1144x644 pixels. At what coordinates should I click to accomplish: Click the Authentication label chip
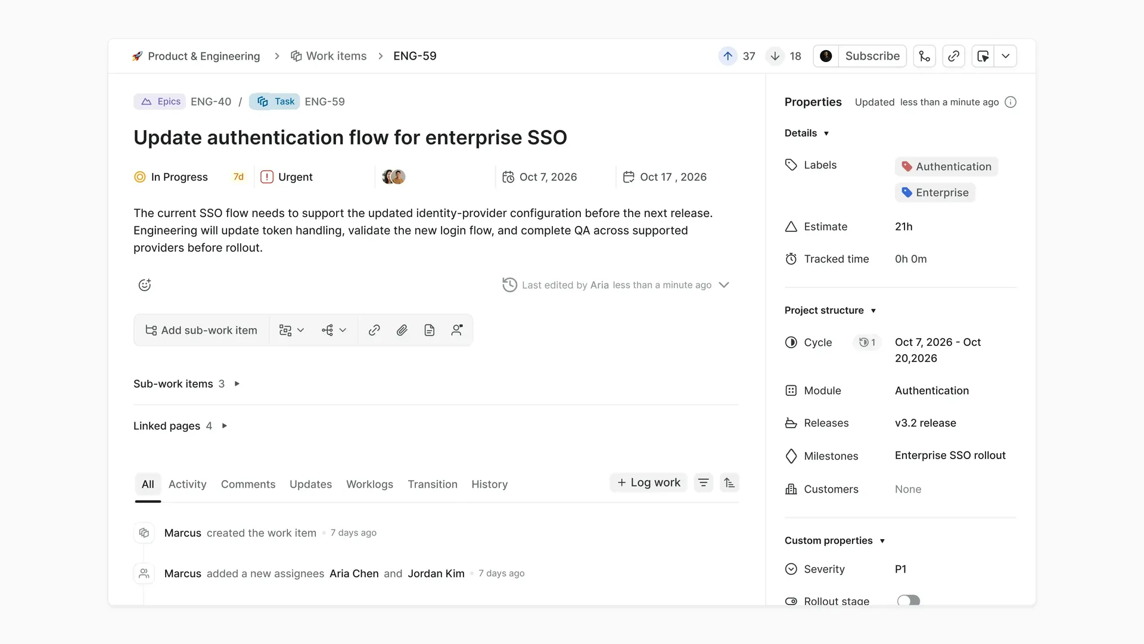coord(946,166)
